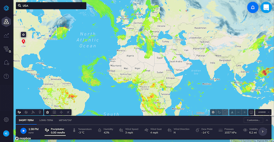The height and width of the screenshot is (142, 274).
Task: Switch to the LONG-TERM tab
Action: click(46, 120)
